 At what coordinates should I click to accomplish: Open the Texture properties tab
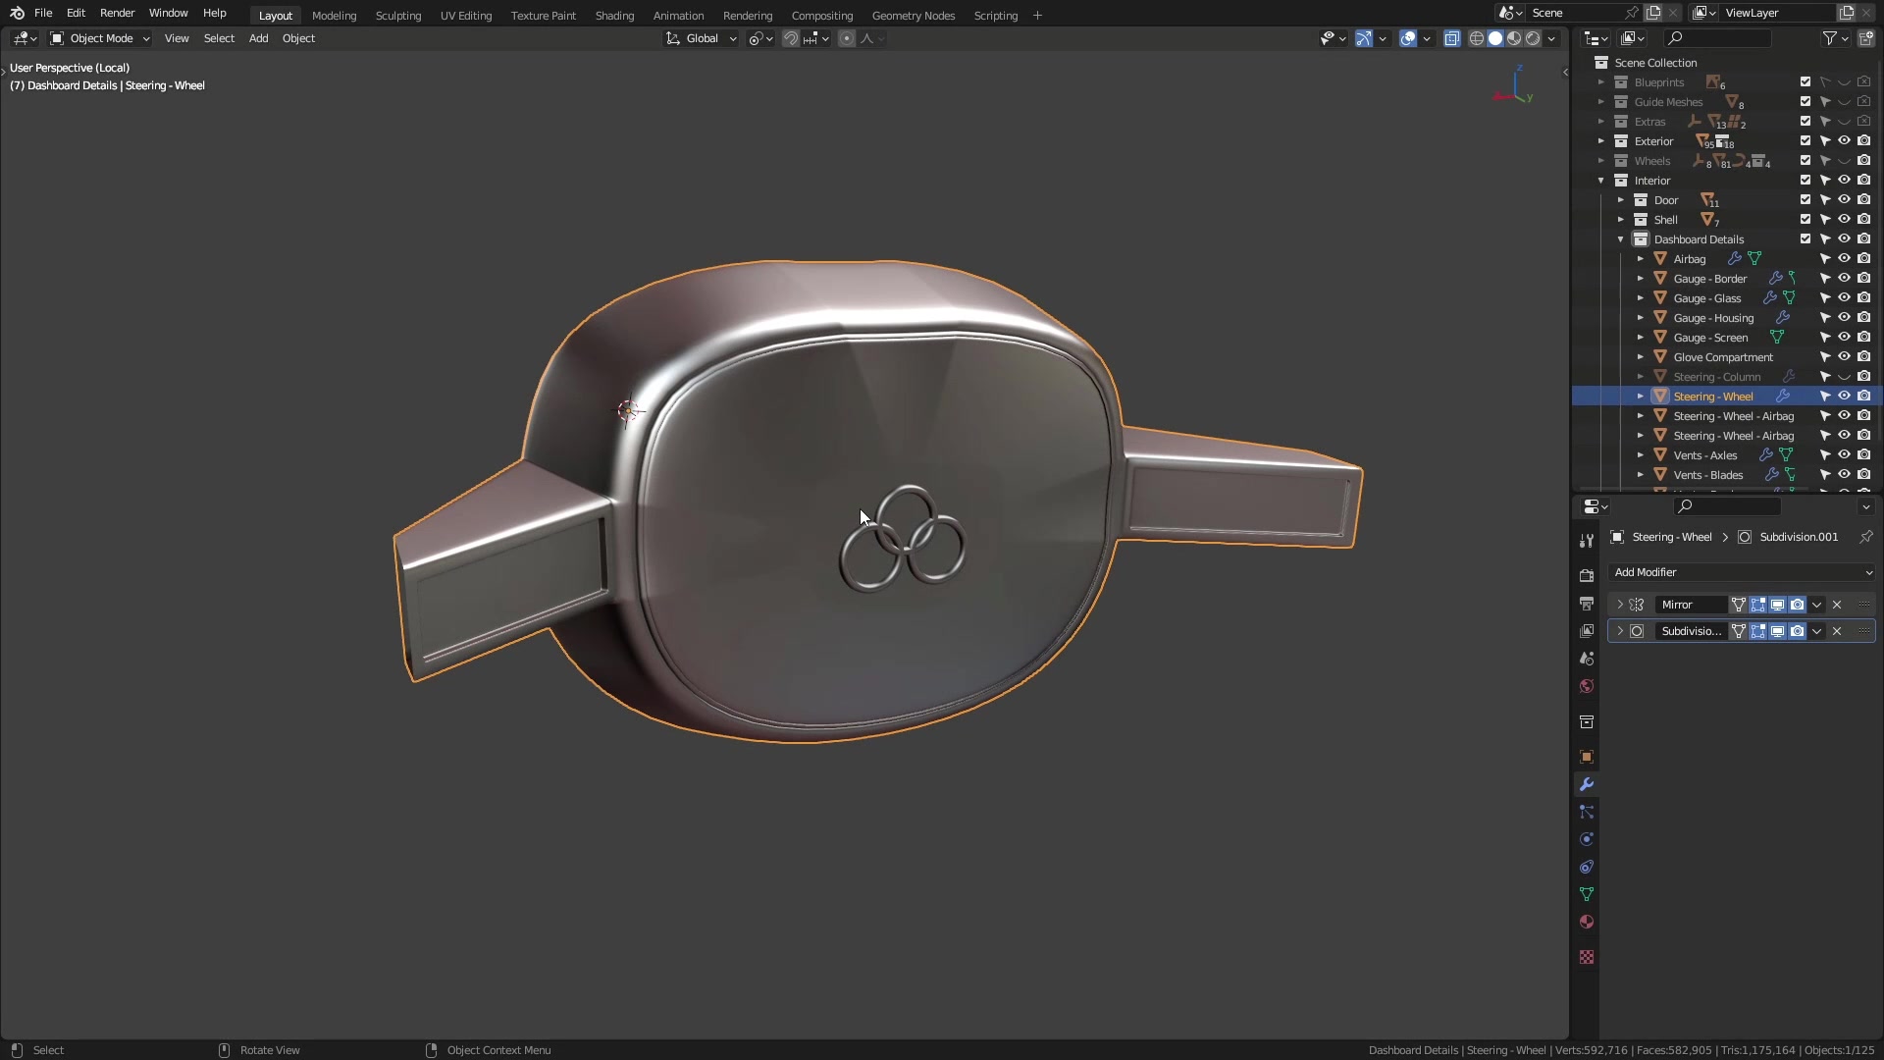(1587, 957)
